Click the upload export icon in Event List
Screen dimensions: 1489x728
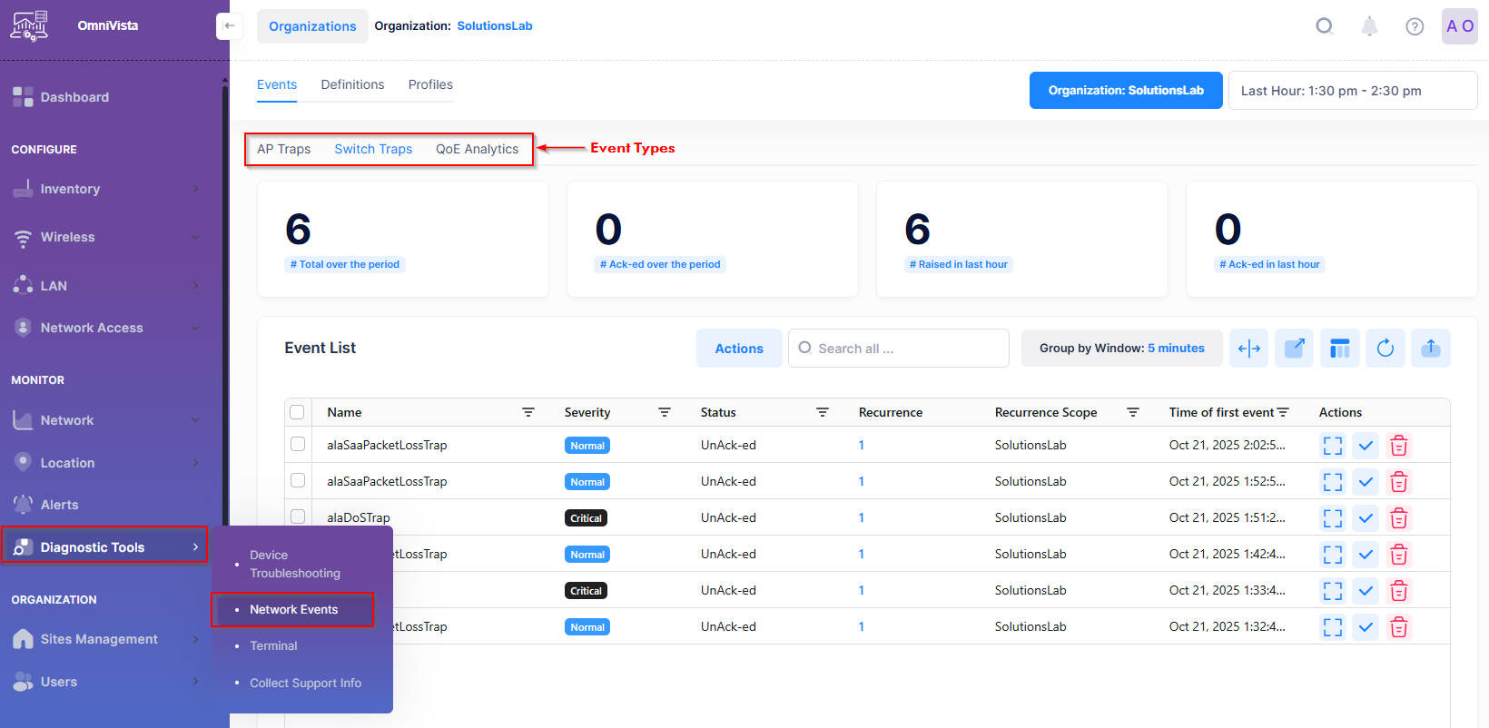[x=1430, y=349]
